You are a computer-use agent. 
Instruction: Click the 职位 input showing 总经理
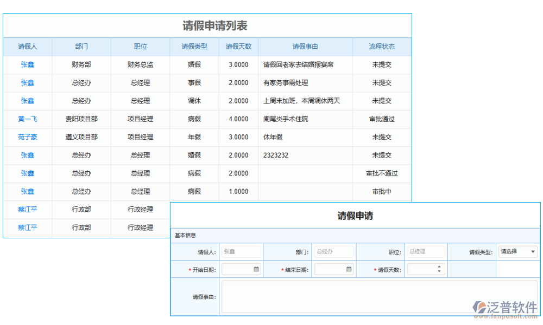pos(426,251)
